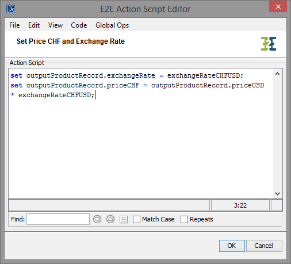Click into the Find input field
Image resolution: width=291 pixels, height=264 pixels.
click(x=58, y=219)
